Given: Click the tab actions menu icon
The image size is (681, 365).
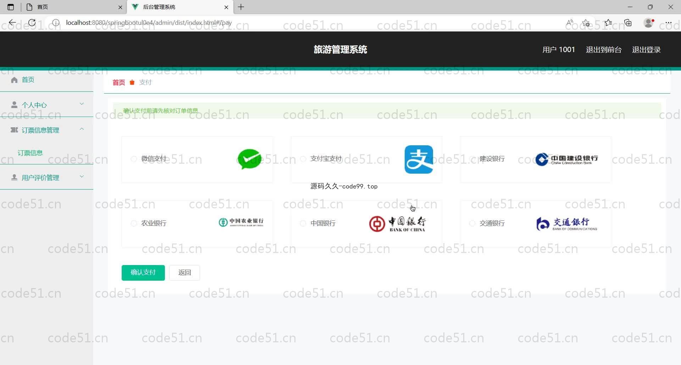Looking at the screenshot, I should 11,7.
